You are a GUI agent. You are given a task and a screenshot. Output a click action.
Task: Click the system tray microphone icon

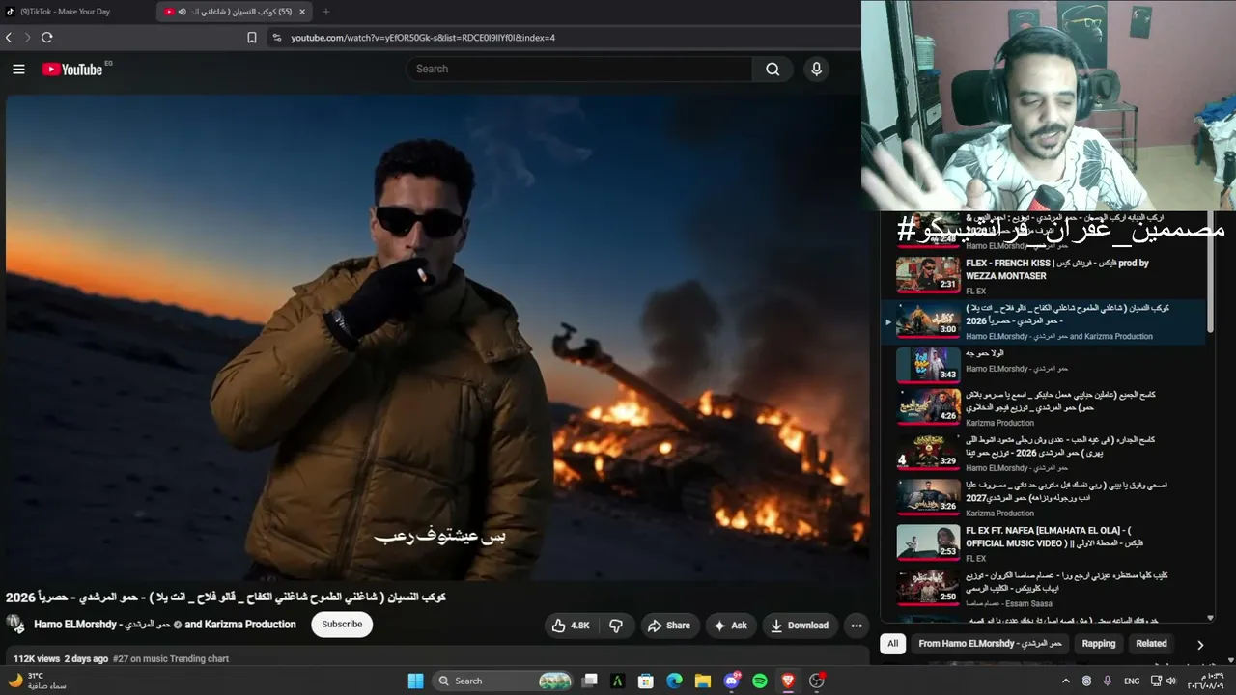point(1108,681)
